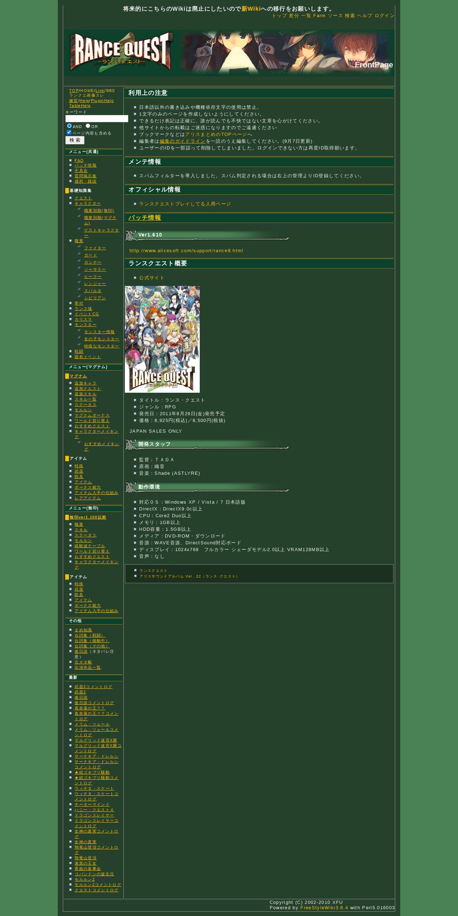458x916 pixels.
Task: Open the まめ知識 sidebar link
Action: pyautogui.click(x=83, y=630)
